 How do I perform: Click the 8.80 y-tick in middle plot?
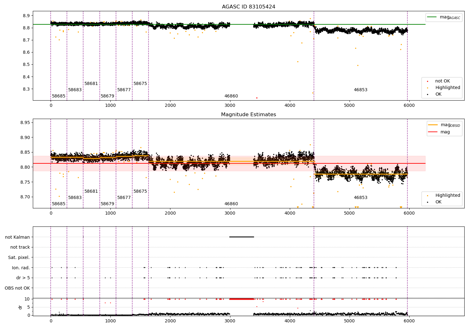(x=25, y=167)
